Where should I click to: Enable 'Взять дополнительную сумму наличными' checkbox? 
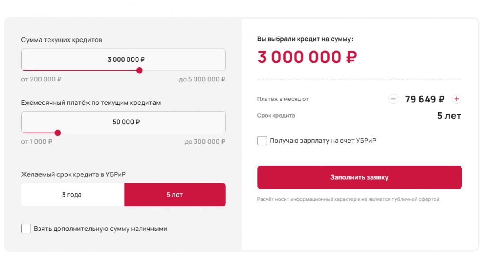pyautogui.click(x=26, y=228)
